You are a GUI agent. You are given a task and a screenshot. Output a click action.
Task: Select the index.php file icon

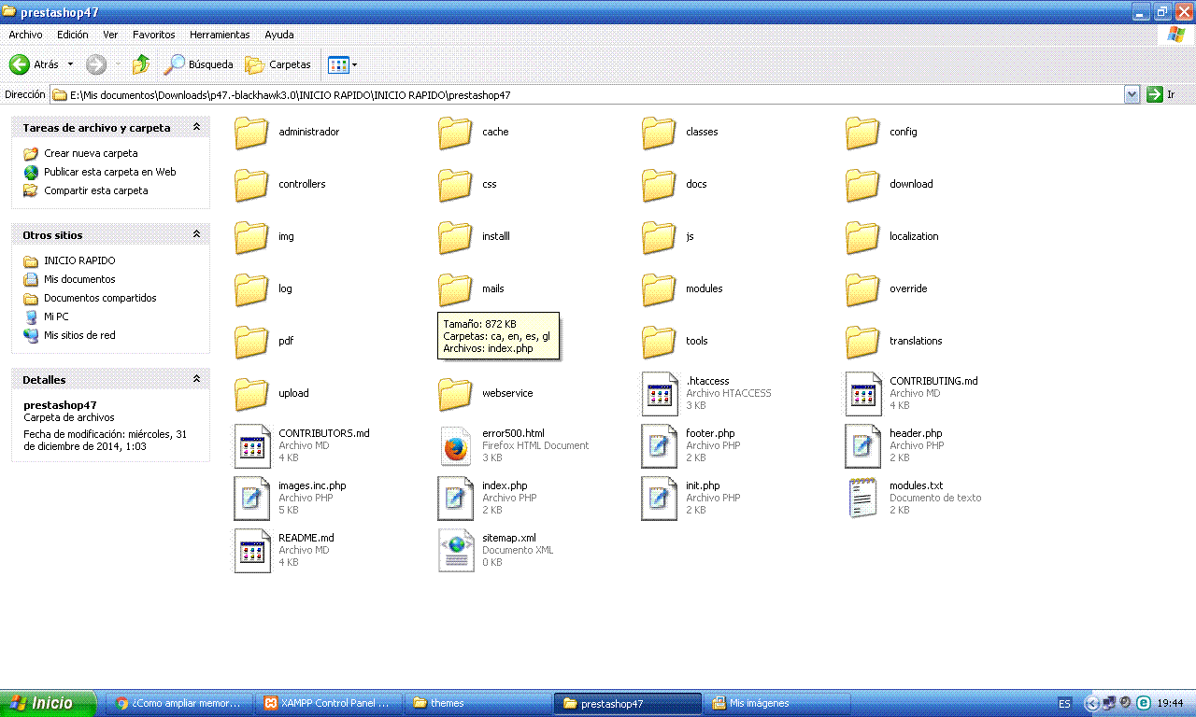[x=455, y=499]
